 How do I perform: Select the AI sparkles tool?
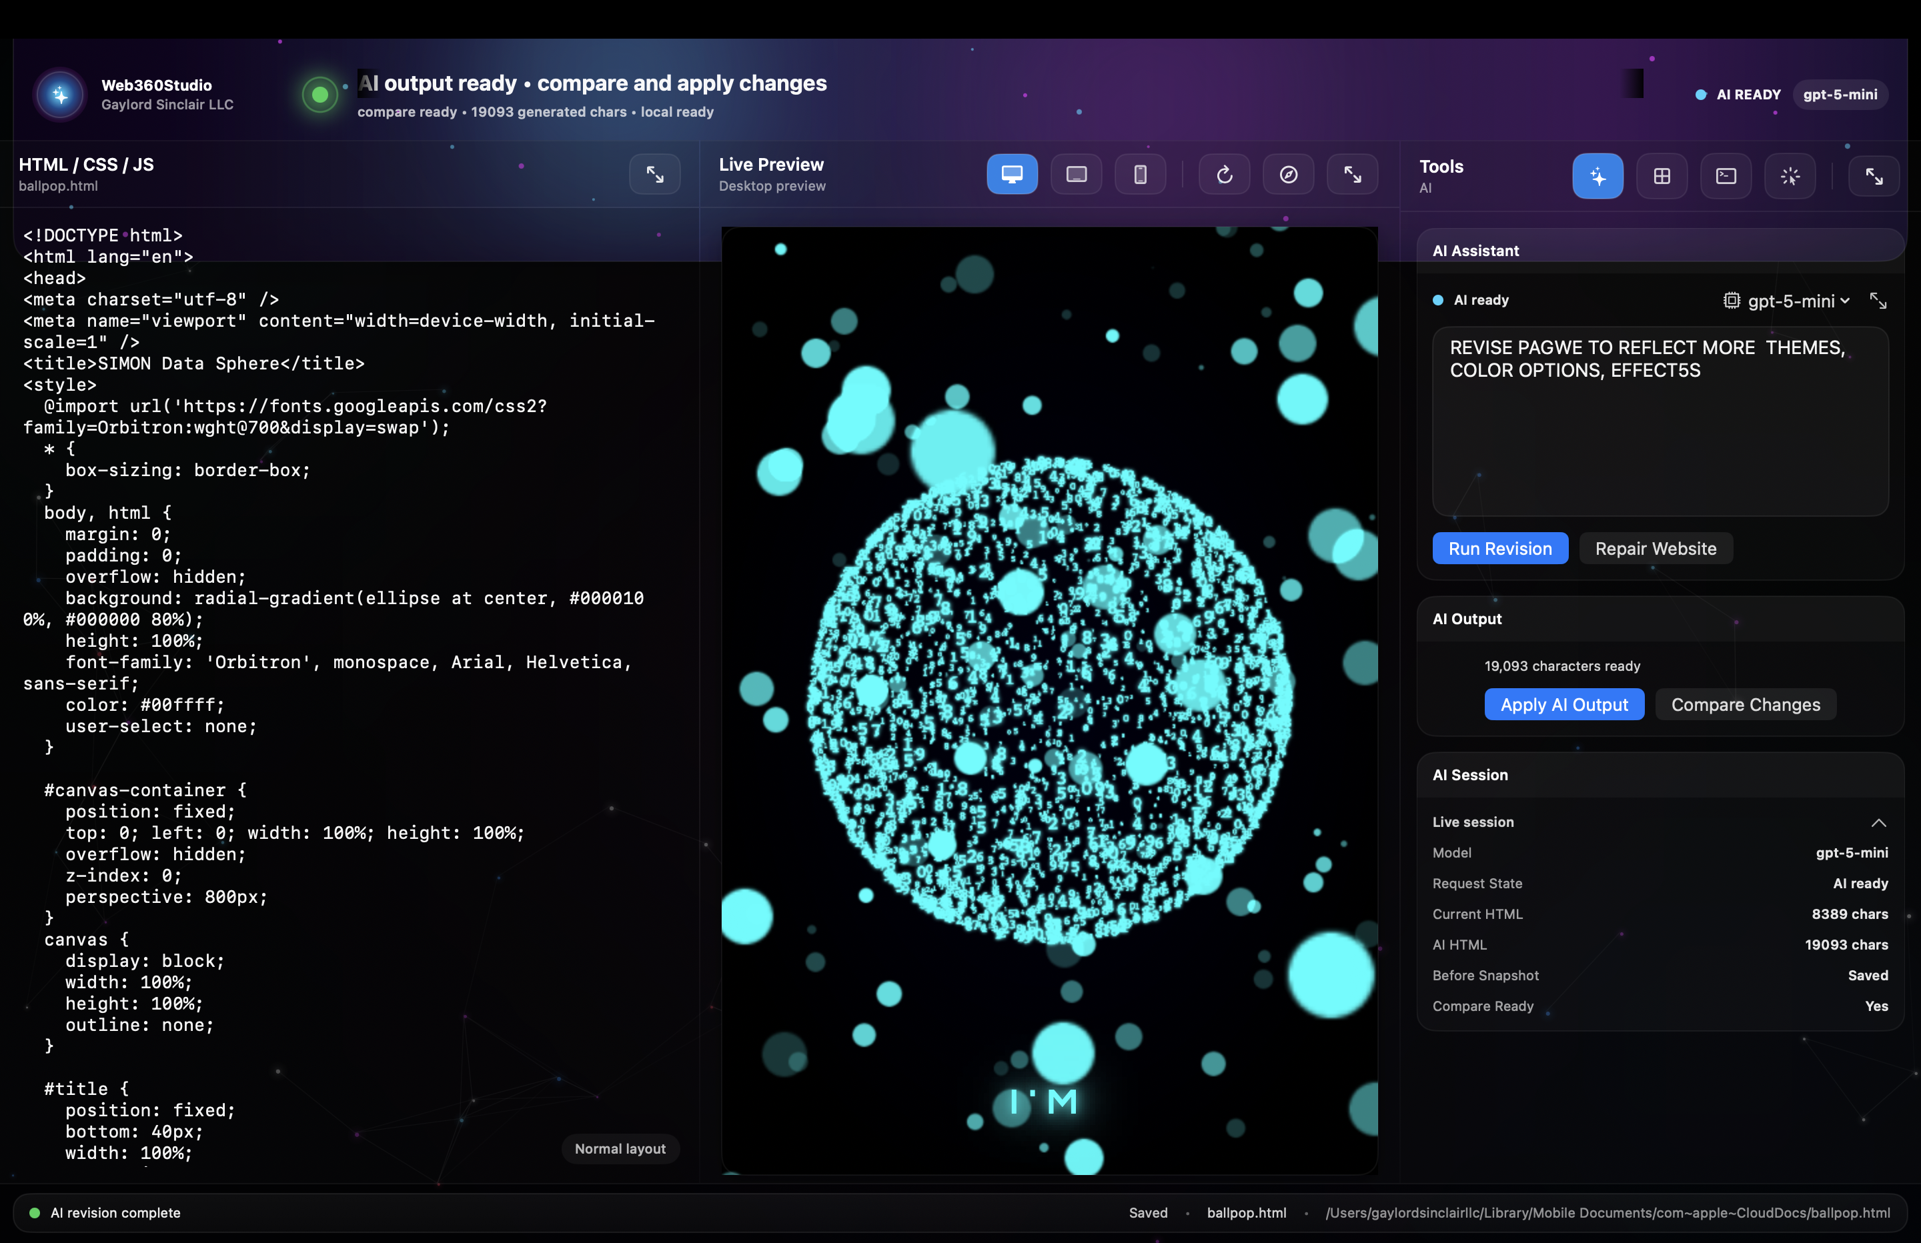pyautogui.click(x=1597, y=175)
